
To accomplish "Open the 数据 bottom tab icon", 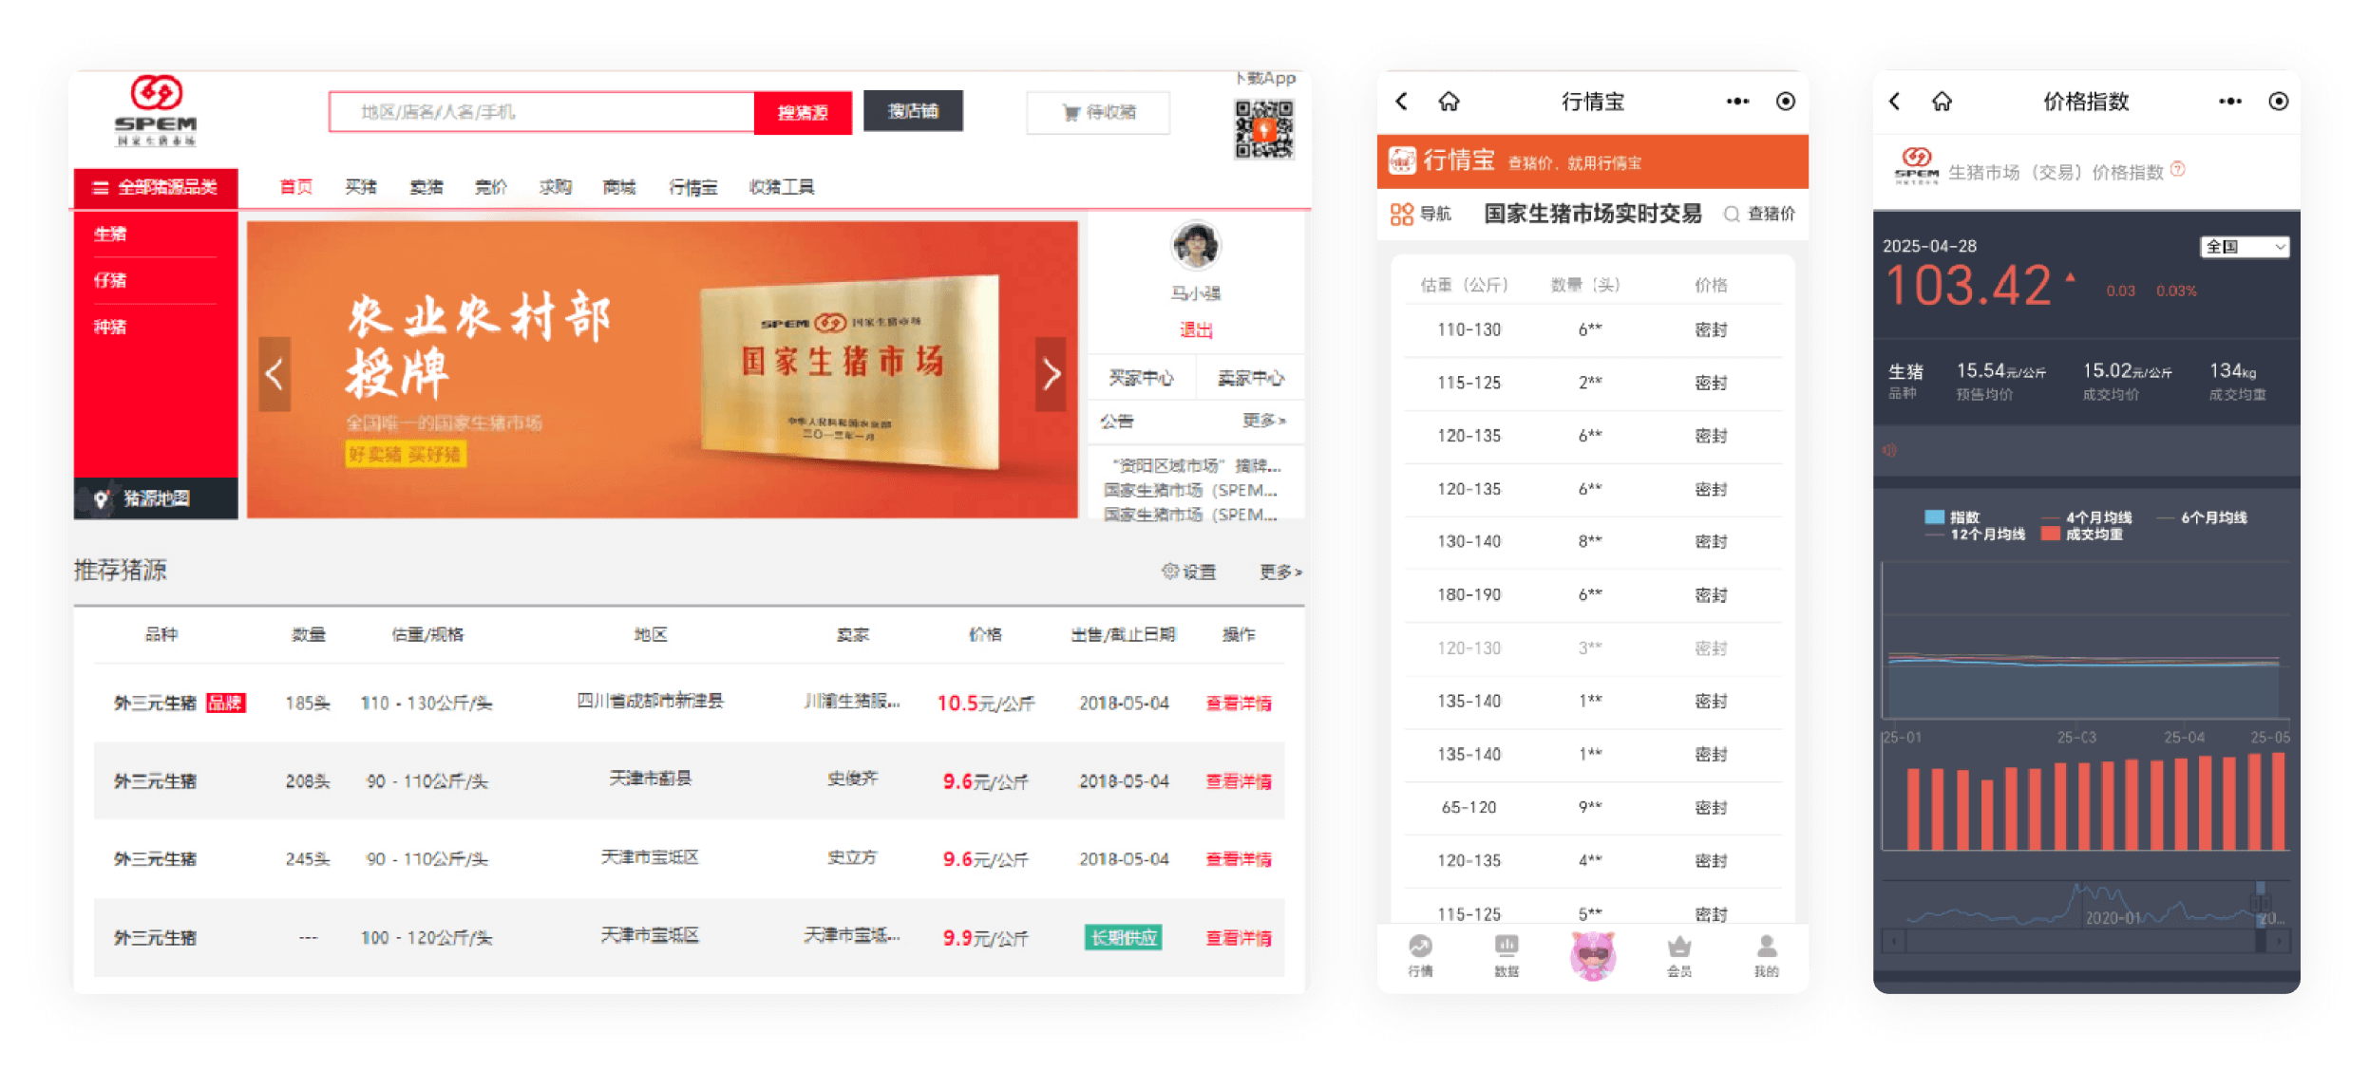I will tap(1507, 946).
